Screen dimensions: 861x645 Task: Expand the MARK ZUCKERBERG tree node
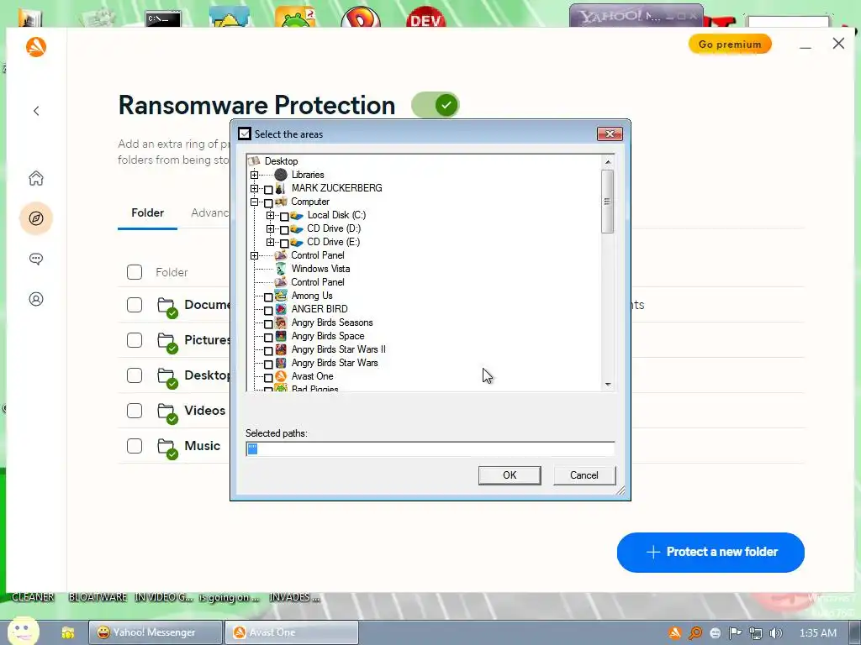[254, 188]
